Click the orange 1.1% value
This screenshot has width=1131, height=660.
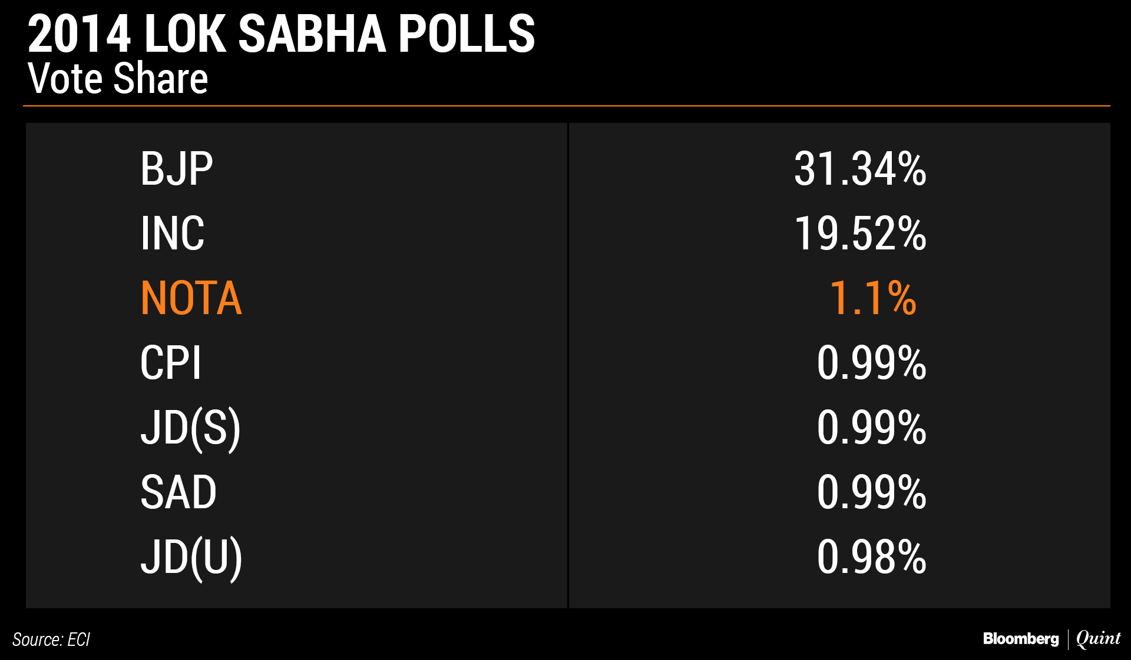[873, 298]
